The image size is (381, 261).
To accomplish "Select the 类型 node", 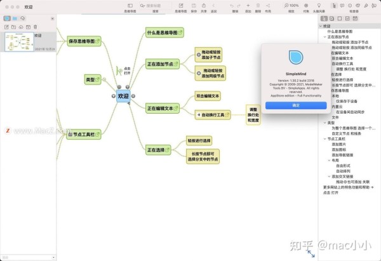I will [x=93, y=79].
